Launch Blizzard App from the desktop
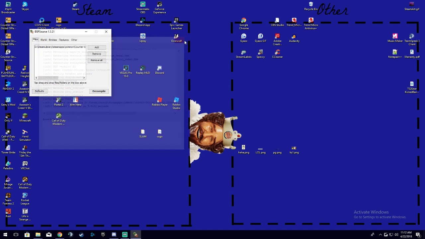 [x=143, y=22]
